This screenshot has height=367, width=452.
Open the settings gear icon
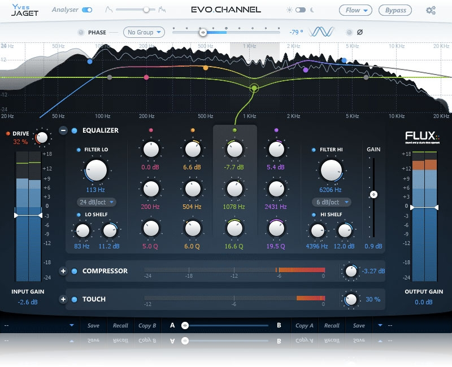[x=431, y=10]
